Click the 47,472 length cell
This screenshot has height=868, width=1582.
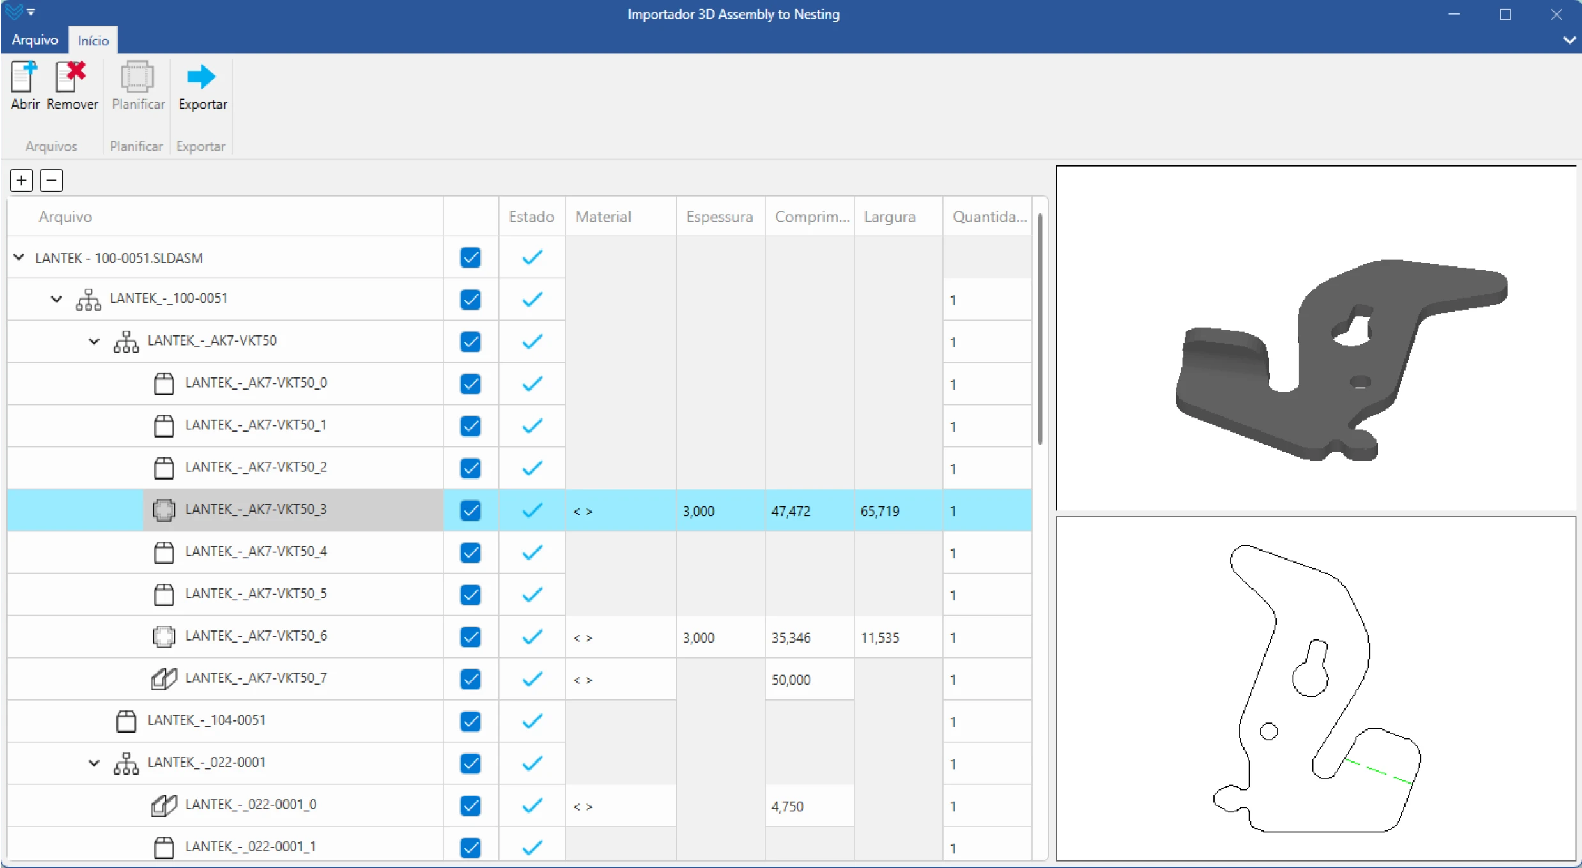[810, 510]
